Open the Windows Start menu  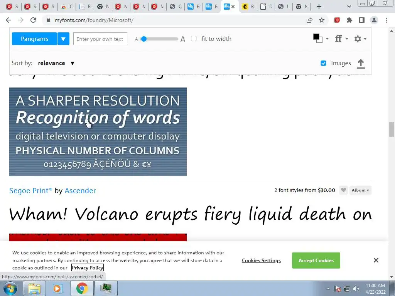tap(10, 288)
